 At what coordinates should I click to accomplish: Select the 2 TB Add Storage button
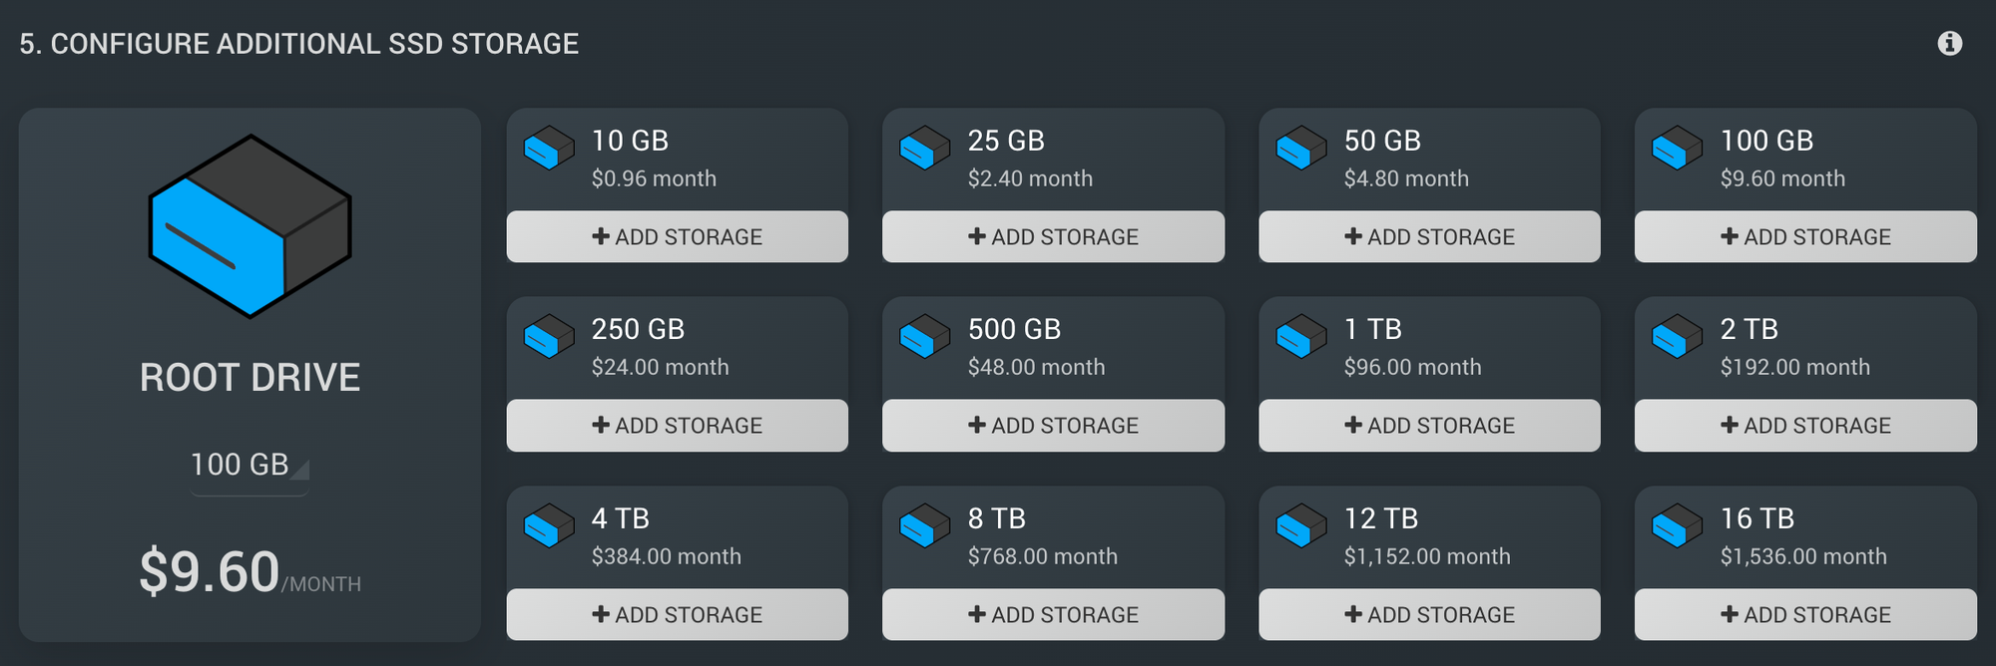[1805, 426]
